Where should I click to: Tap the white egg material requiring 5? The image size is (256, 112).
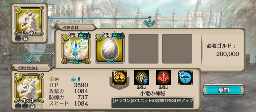[x=110, y=49]
